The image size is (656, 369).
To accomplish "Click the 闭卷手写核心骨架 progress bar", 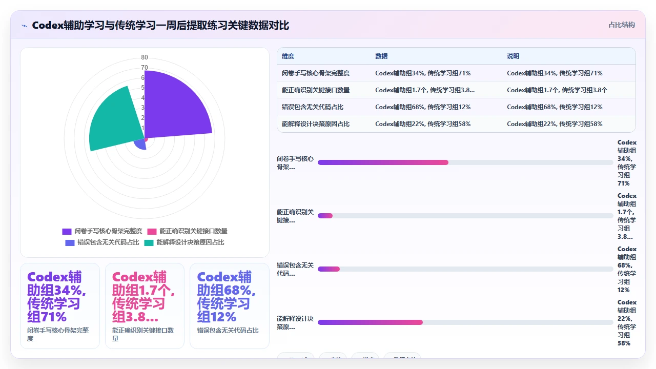I will (465, 162).
